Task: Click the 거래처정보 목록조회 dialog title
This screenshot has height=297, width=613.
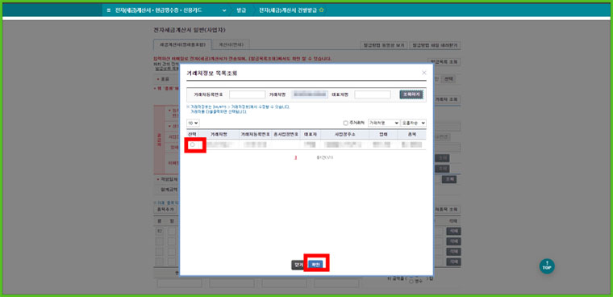Action: coord(212,73)
